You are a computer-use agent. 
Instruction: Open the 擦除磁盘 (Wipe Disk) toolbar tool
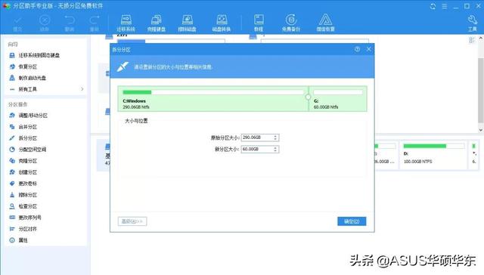pyautogui.click(x=187, y=23)
